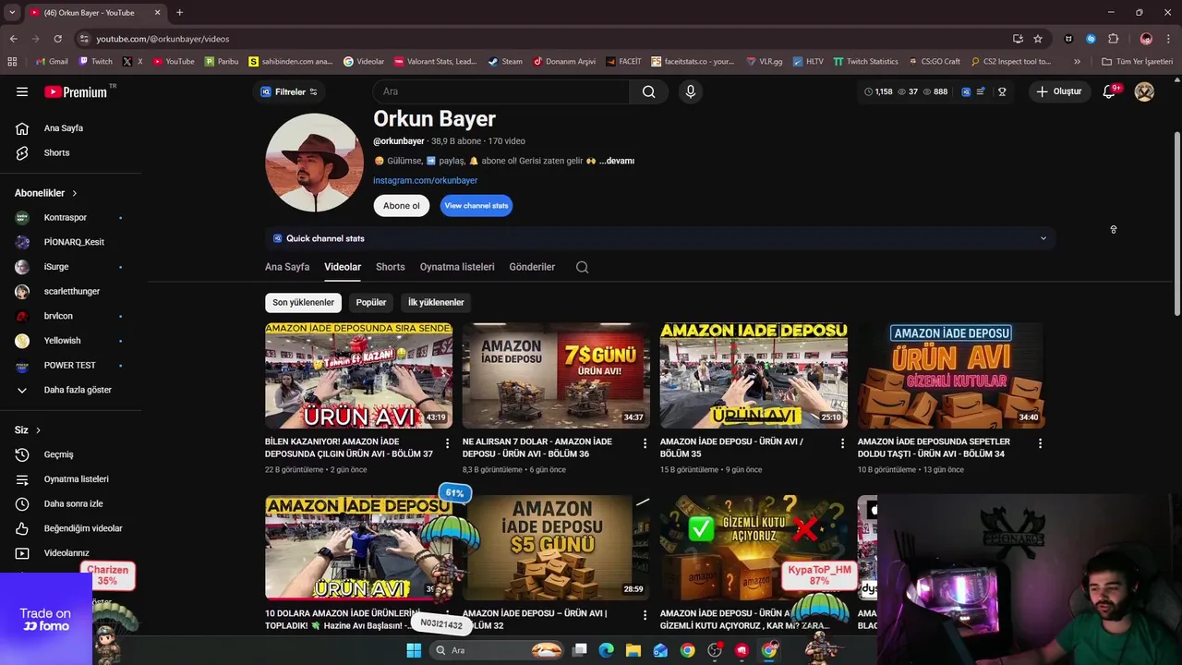Search within the Orkun Bayer channel
1182x665 pixels.
click(582, 267)
